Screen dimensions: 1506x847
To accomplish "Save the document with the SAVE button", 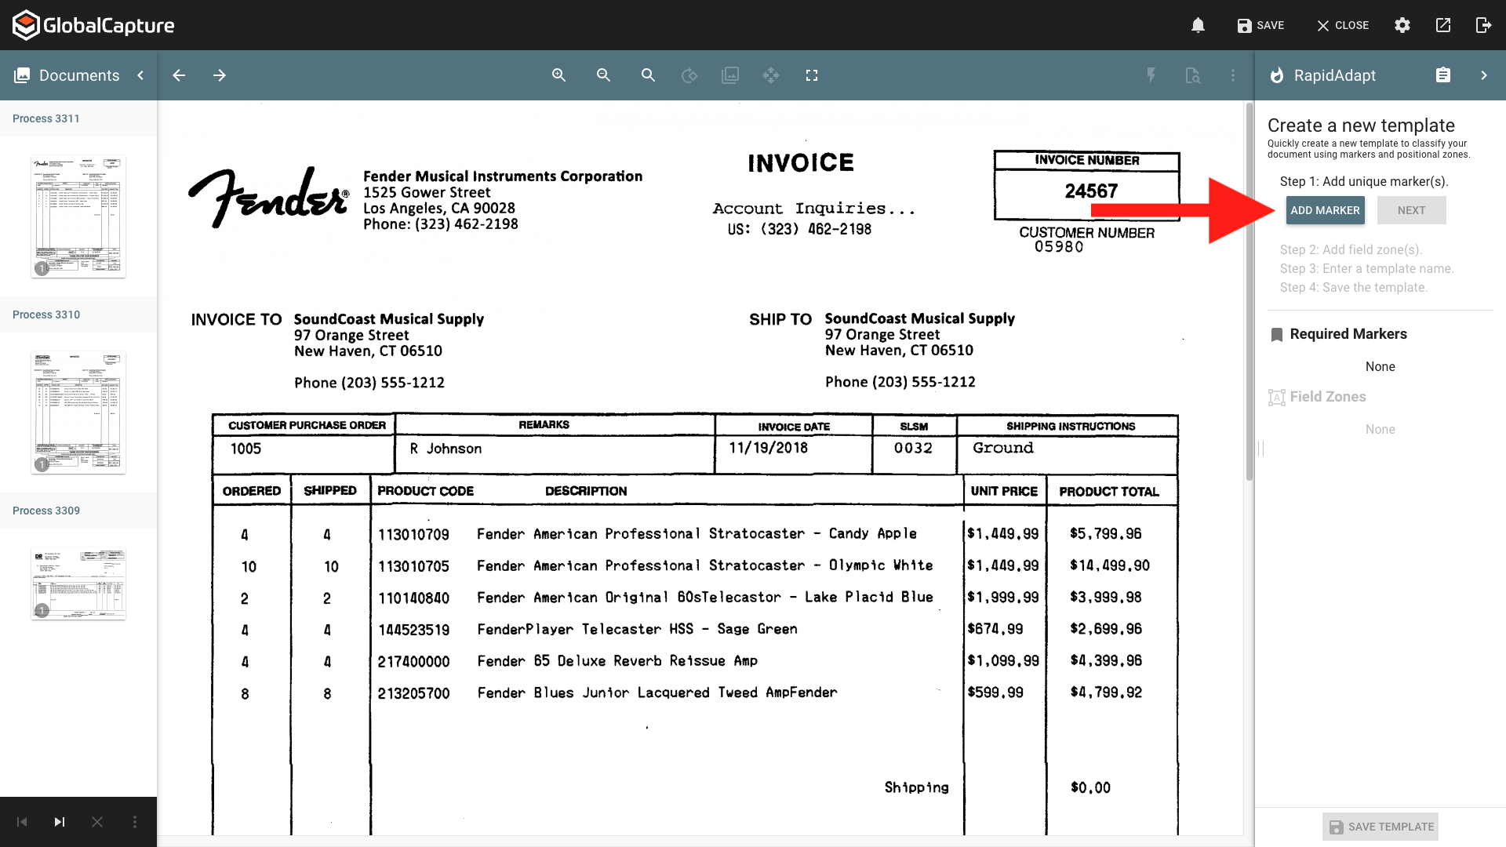I will (x=1260, y=25).
